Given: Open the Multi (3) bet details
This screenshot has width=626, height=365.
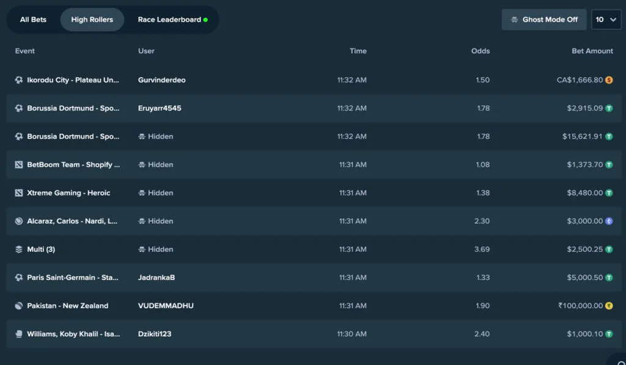Looking at the screenshot, I should (x=41, y=249).
